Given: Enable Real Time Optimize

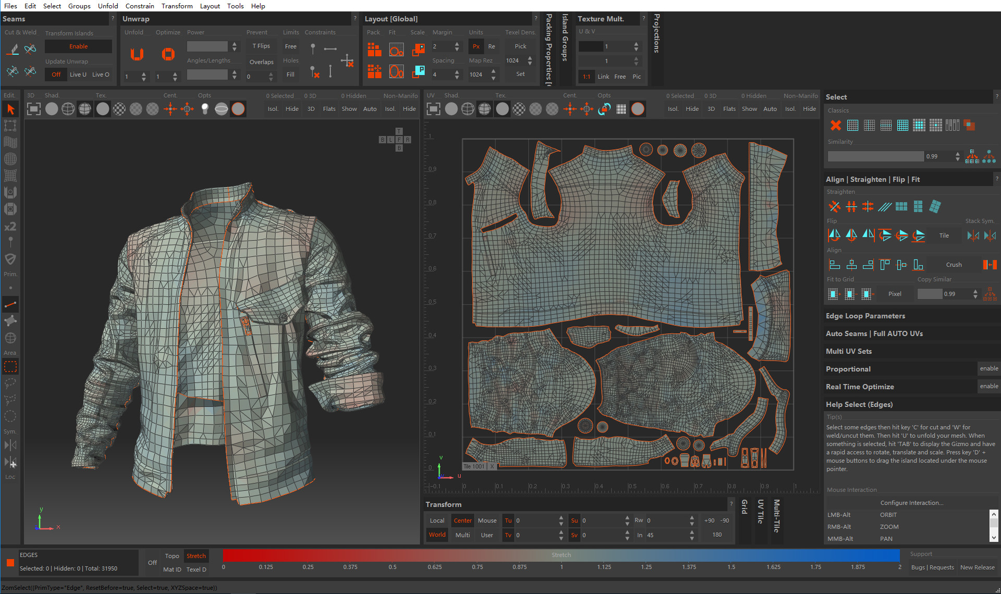Looking at the screenshot, I should click(x=988, y=386).
